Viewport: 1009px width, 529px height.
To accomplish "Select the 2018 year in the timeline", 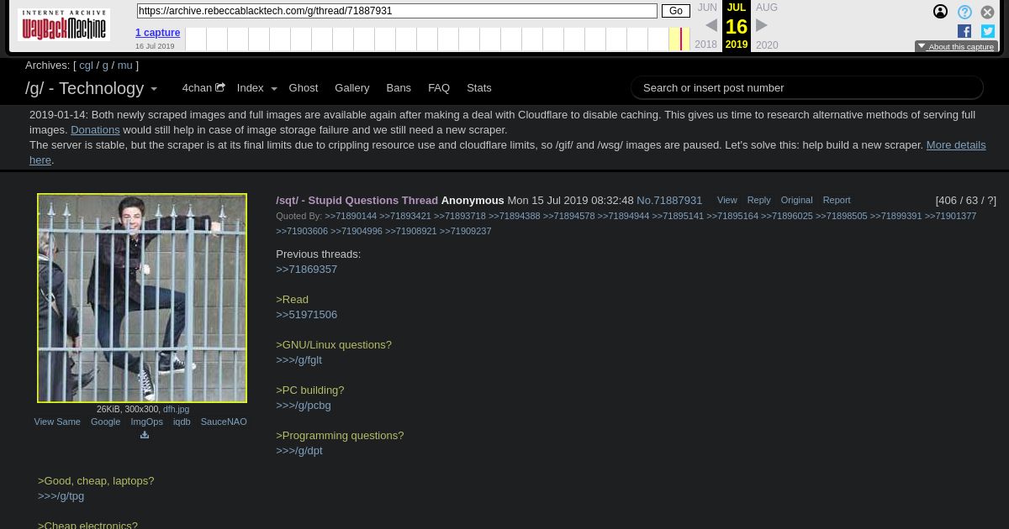I will tap(706, 45).
